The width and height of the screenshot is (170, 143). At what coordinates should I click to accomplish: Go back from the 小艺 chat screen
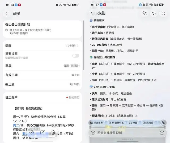tap(92, 13)
